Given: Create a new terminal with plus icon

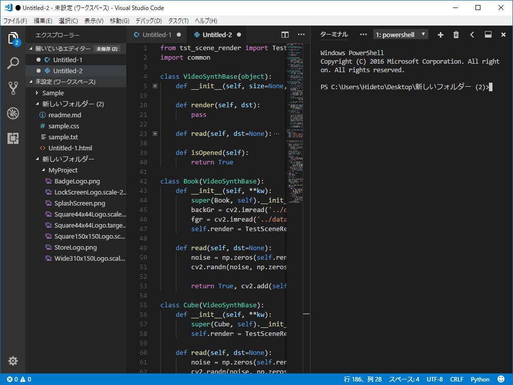Looking at the screenshot, I should coord(440,35).
